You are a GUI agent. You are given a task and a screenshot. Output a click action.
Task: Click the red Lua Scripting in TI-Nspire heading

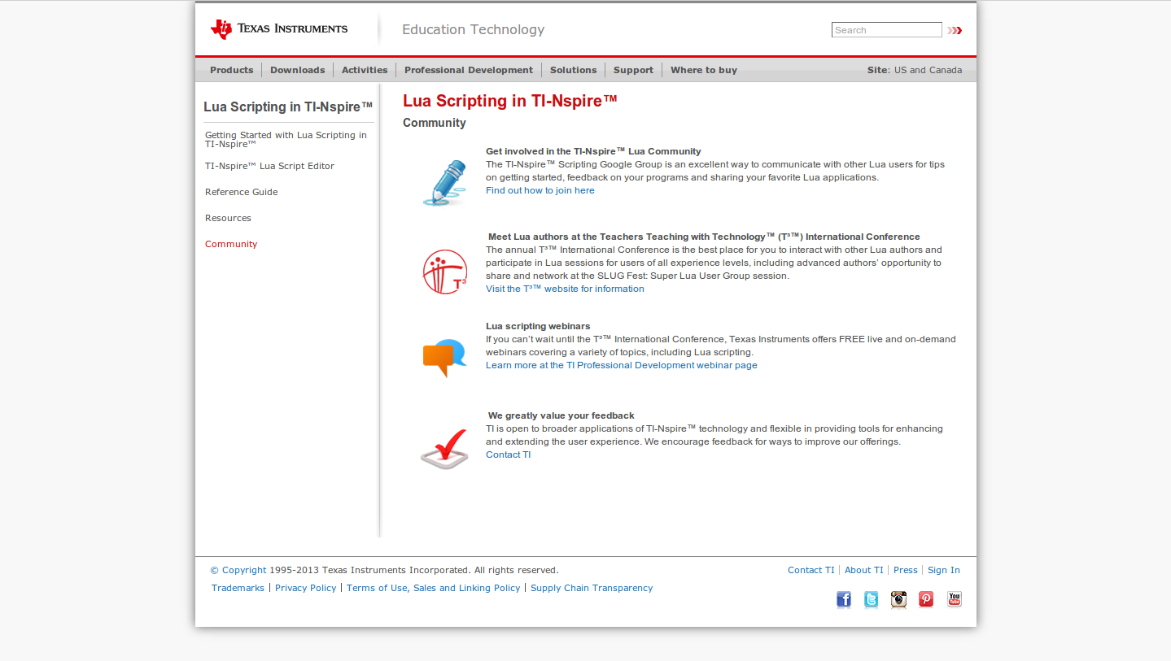point(510,101)
